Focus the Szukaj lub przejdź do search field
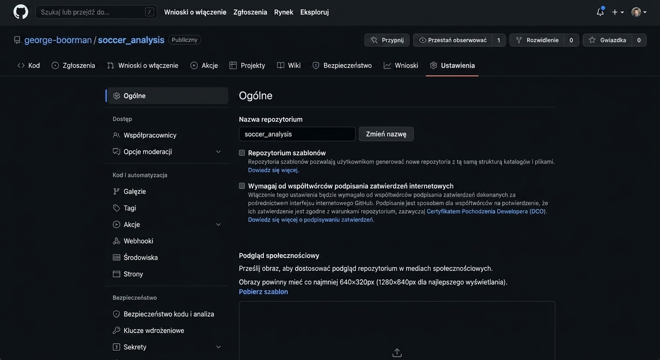Viewport: 660px width, 360px height. pos(96,12)
